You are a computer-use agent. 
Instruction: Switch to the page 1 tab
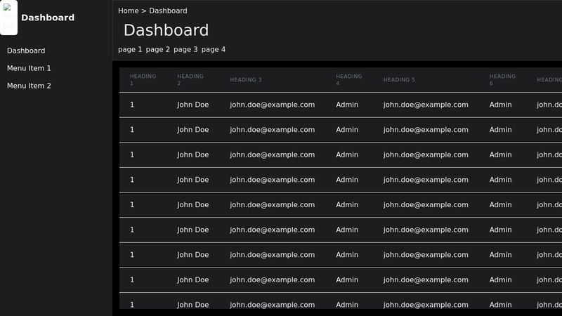click(130, 49)
